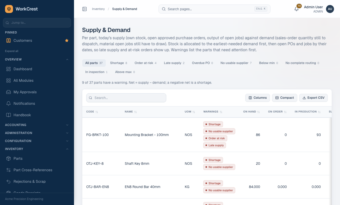Image resolution: width=340 pixels, height=205 pixels.
Task: Open the notifications bell with badge 70
Action: (x=296, y=9)
